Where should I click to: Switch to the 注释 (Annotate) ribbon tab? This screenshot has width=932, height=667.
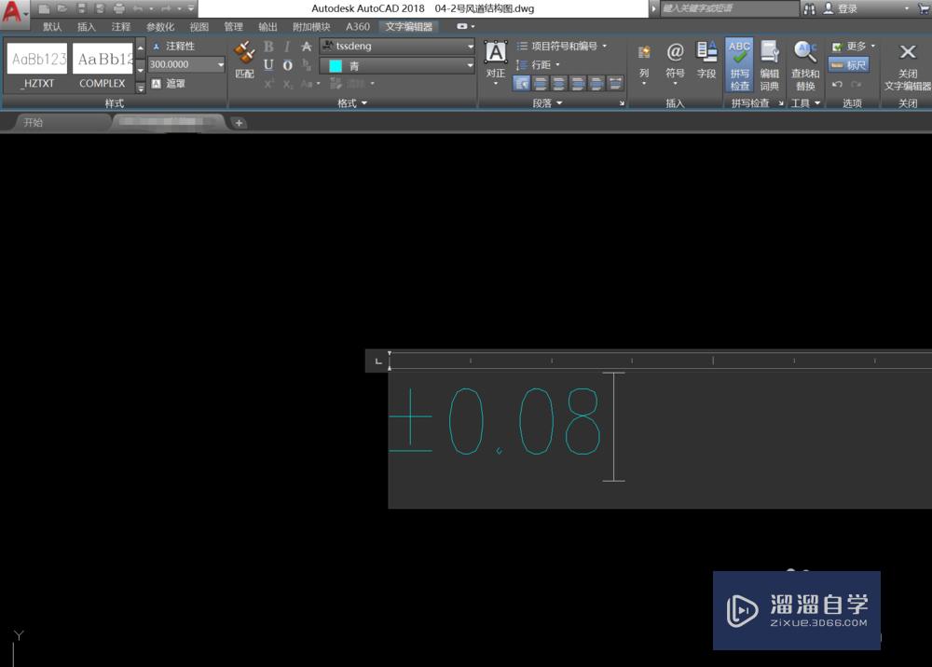[x=120, y=27]
